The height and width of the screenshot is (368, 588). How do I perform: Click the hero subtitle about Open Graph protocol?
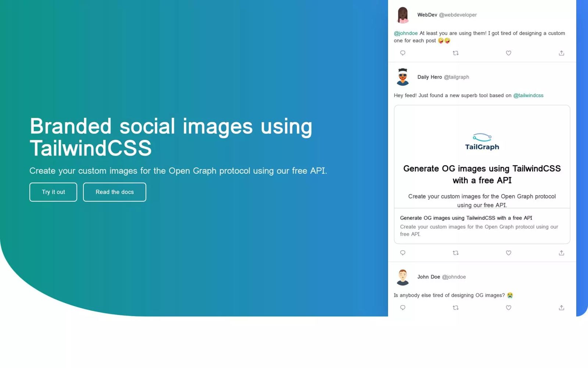coord(178,171)
